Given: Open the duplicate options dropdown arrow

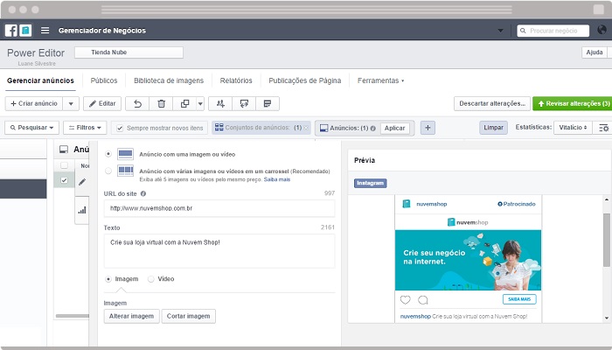Looking at the screenshot, I should 200,103.
